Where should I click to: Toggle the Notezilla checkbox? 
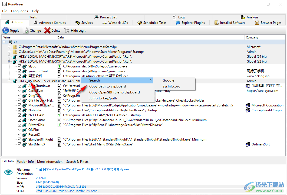pos(19,110)
